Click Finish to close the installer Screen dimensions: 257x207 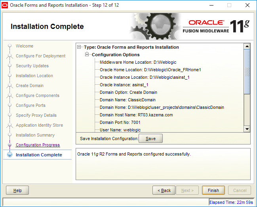click(213, 190)
